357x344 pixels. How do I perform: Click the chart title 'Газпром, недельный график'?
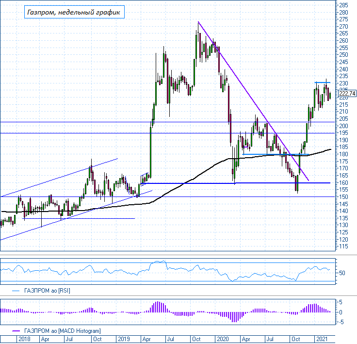pyautogui.click(x=74, y=12)
